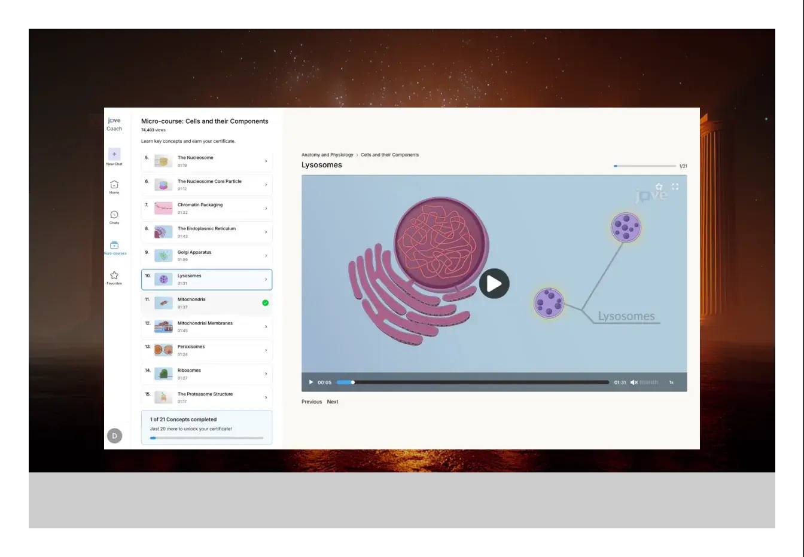Adjust the video volume level bar
The width and height of the screenshot is (804, 557).
pos(649,382)
